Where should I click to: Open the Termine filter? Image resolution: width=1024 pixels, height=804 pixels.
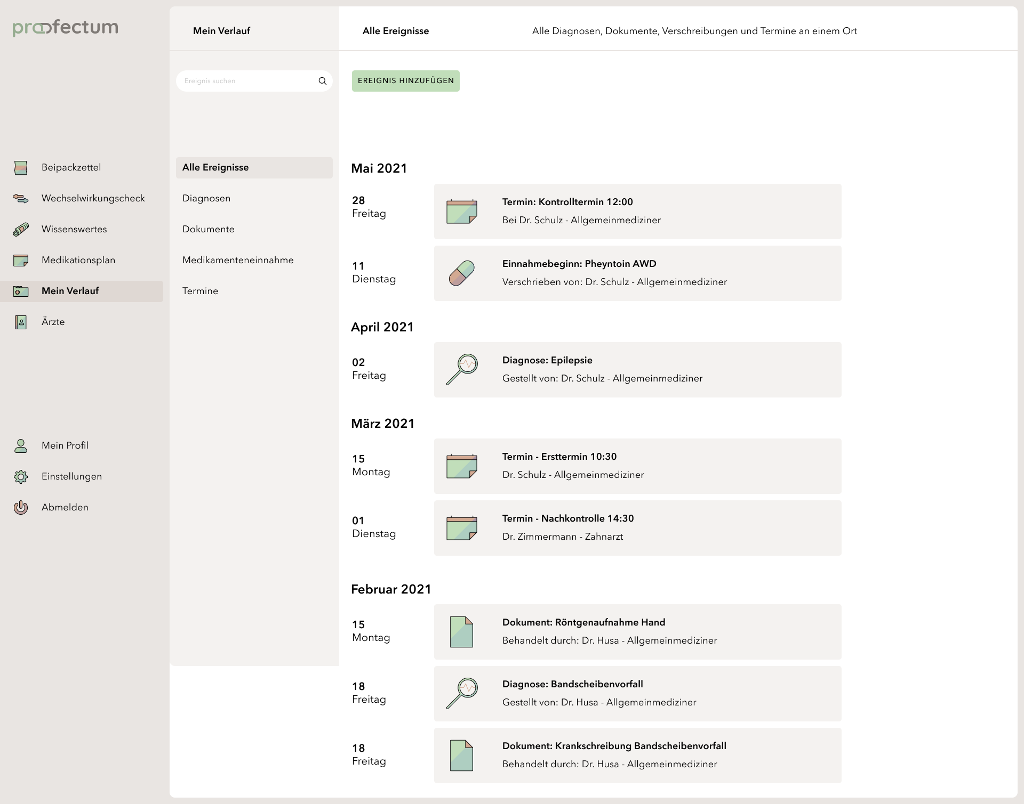tap(201, 291)
